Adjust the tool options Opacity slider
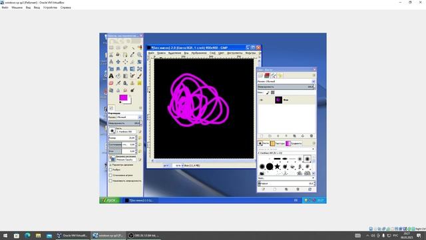 pos(124,123)
